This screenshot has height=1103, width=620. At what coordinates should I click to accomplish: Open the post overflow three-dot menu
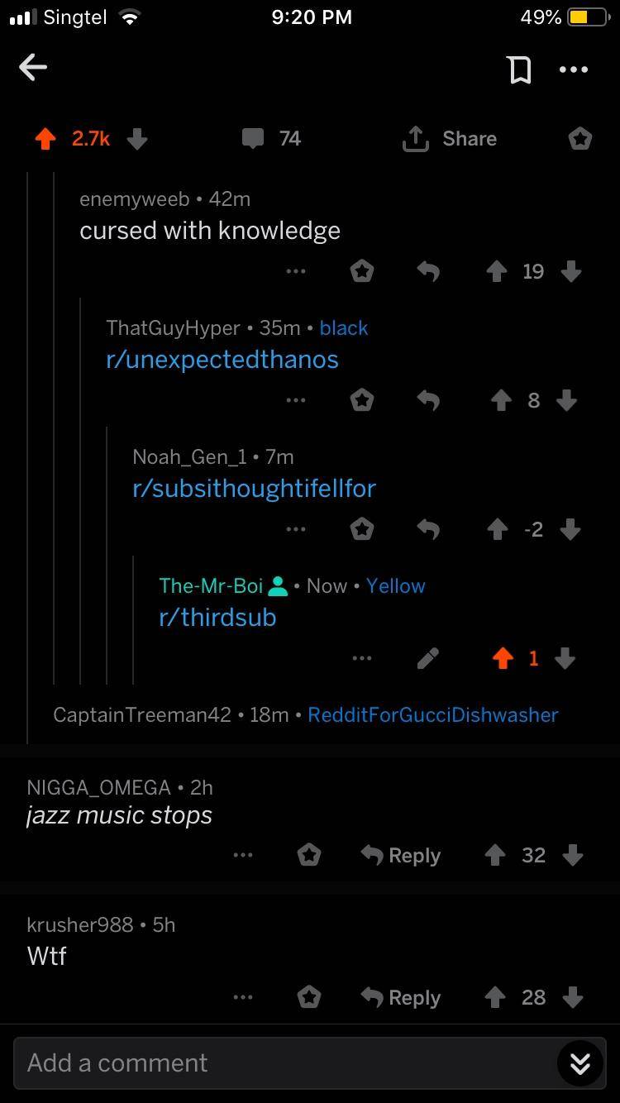[x=574, y=69]
